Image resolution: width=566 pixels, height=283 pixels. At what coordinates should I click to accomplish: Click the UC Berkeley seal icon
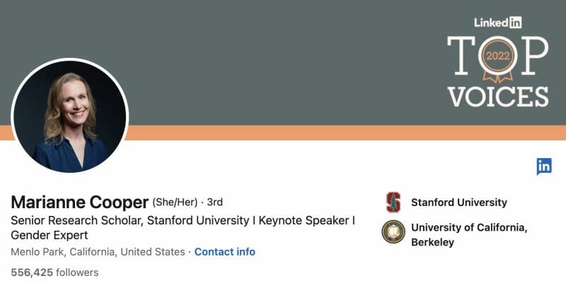coord(393,231)
